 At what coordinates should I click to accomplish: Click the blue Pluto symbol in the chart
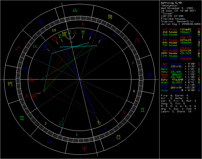click(x=91, y=33)
